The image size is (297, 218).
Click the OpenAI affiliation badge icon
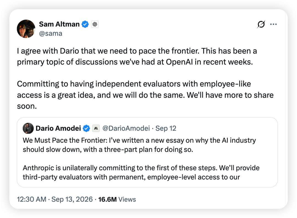pos(95,24)
